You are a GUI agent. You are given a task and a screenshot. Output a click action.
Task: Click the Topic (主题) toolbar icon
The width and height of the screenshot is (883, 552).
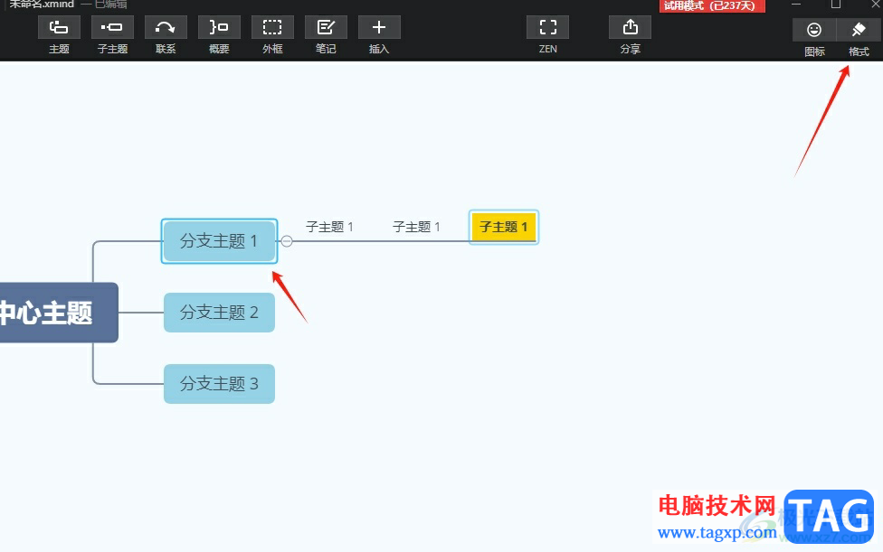point(59,27)
